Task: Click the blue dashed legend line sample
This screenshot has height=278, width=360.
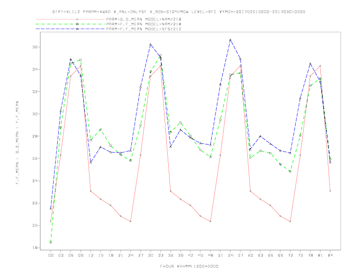Action: coord(70,29)
